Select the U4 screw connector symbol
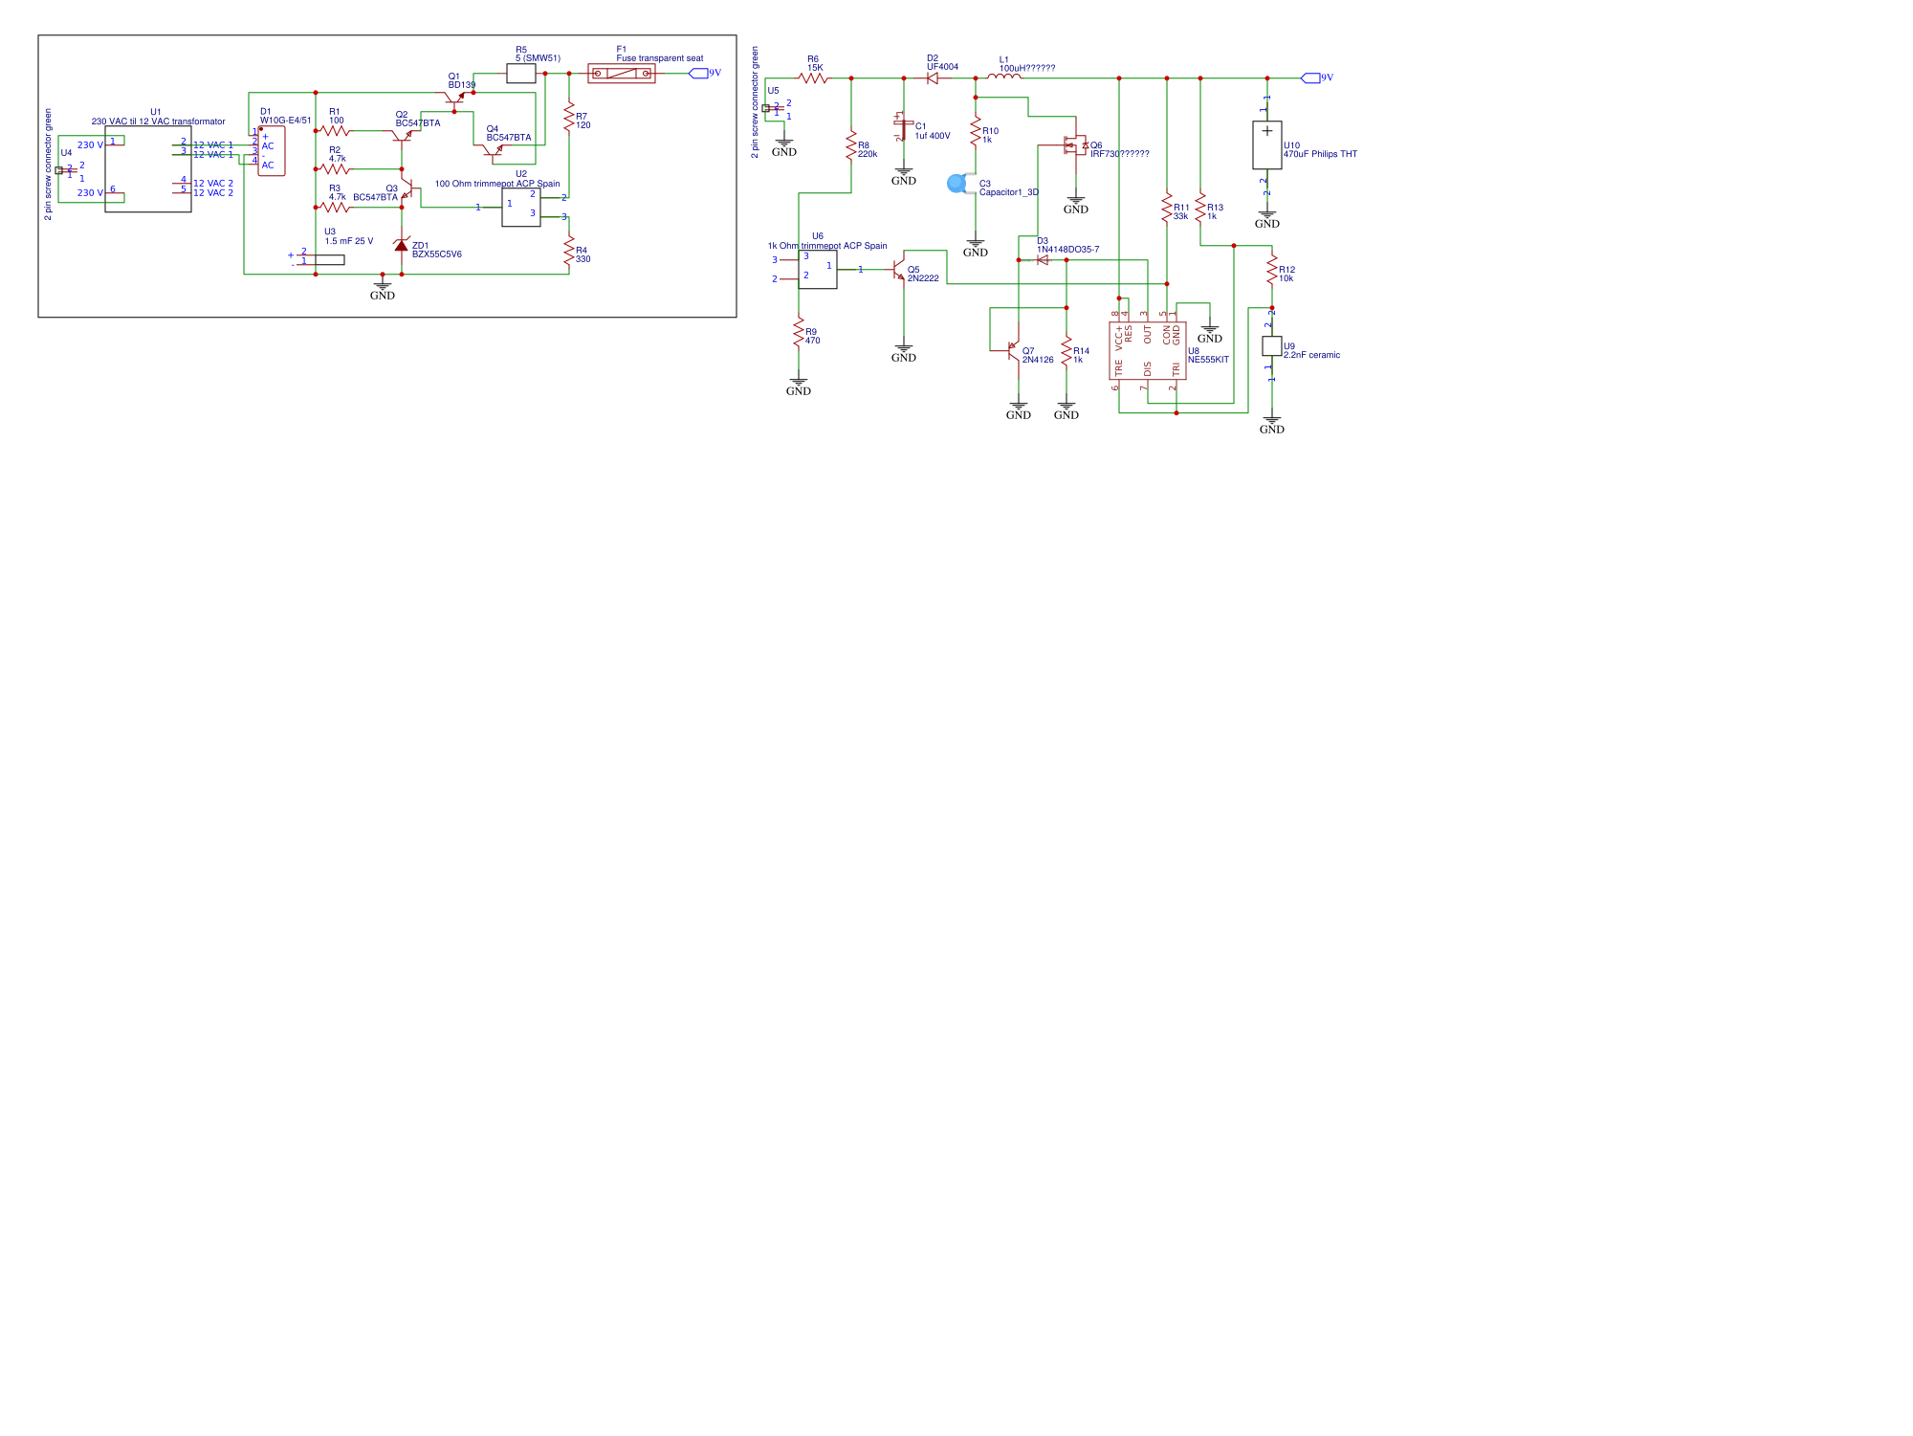The image size is (1913, 1436). [65, 170]
